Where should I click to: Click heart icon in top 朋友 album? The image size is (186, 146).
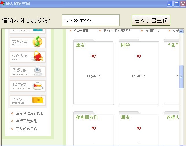click(x=93, y=56)
